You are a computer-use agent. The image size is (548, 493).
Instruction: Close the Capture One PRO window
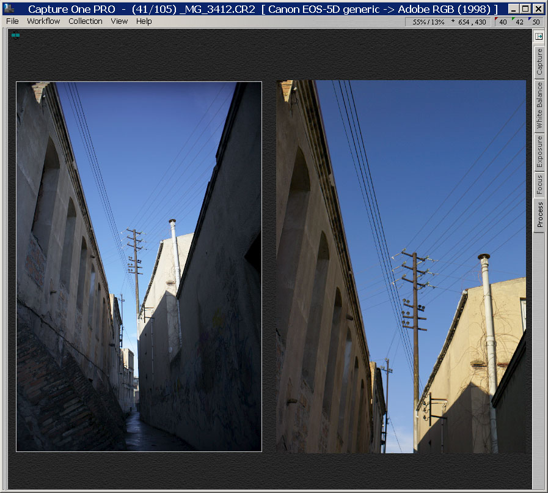click(x=538, y=9)
